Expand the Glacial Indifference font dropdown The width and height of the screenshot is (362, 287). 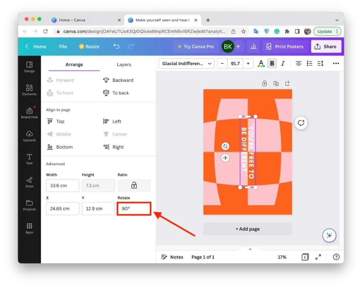click(x=186, y=63)
